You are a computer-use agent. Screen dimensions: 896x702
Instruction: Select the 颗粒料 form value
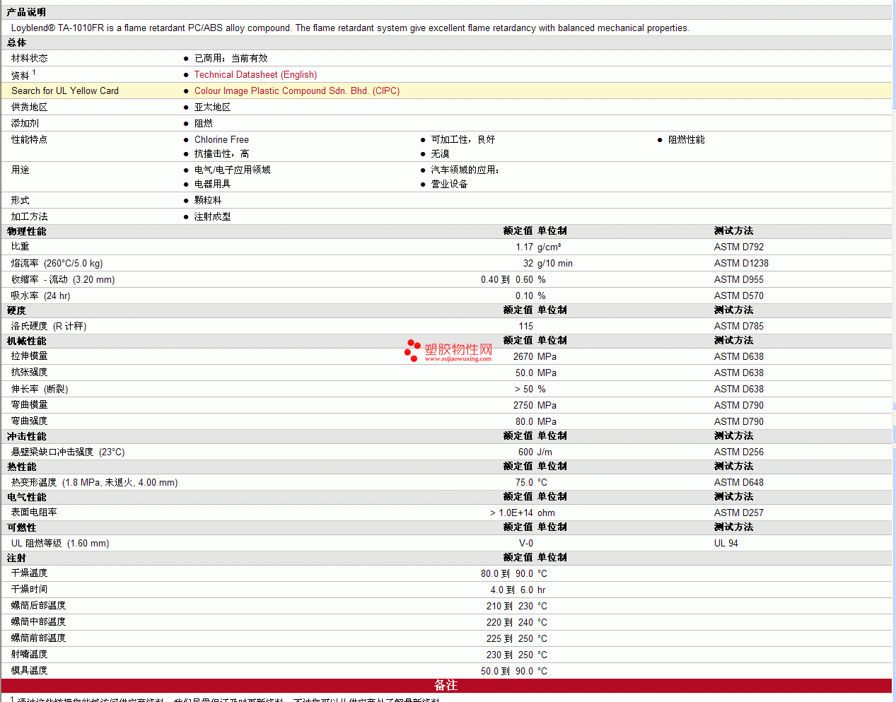tap(208, 200)
